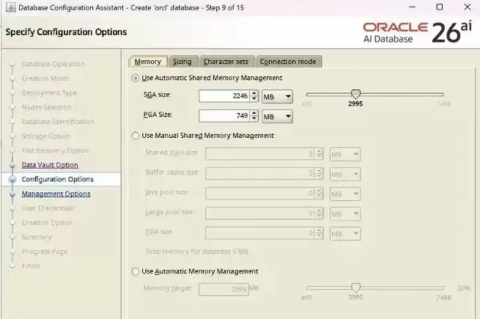
Task: Click the Configuration Options step bullet
Action: (12, 179)
